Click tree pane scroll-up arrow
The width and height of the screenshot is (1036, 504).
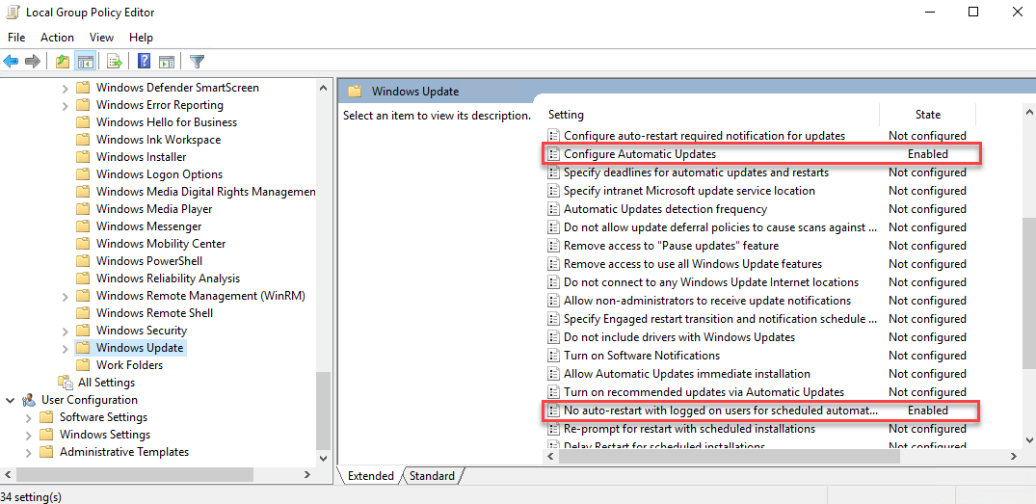click(323, 87)
